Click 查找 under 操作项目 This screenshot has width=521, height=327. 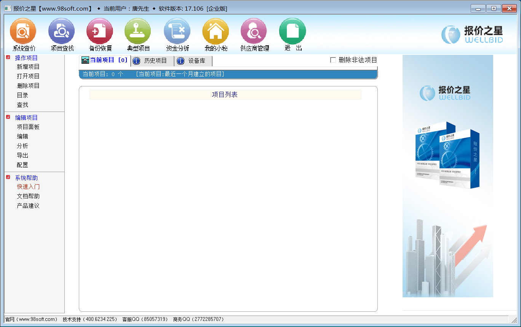22,105
